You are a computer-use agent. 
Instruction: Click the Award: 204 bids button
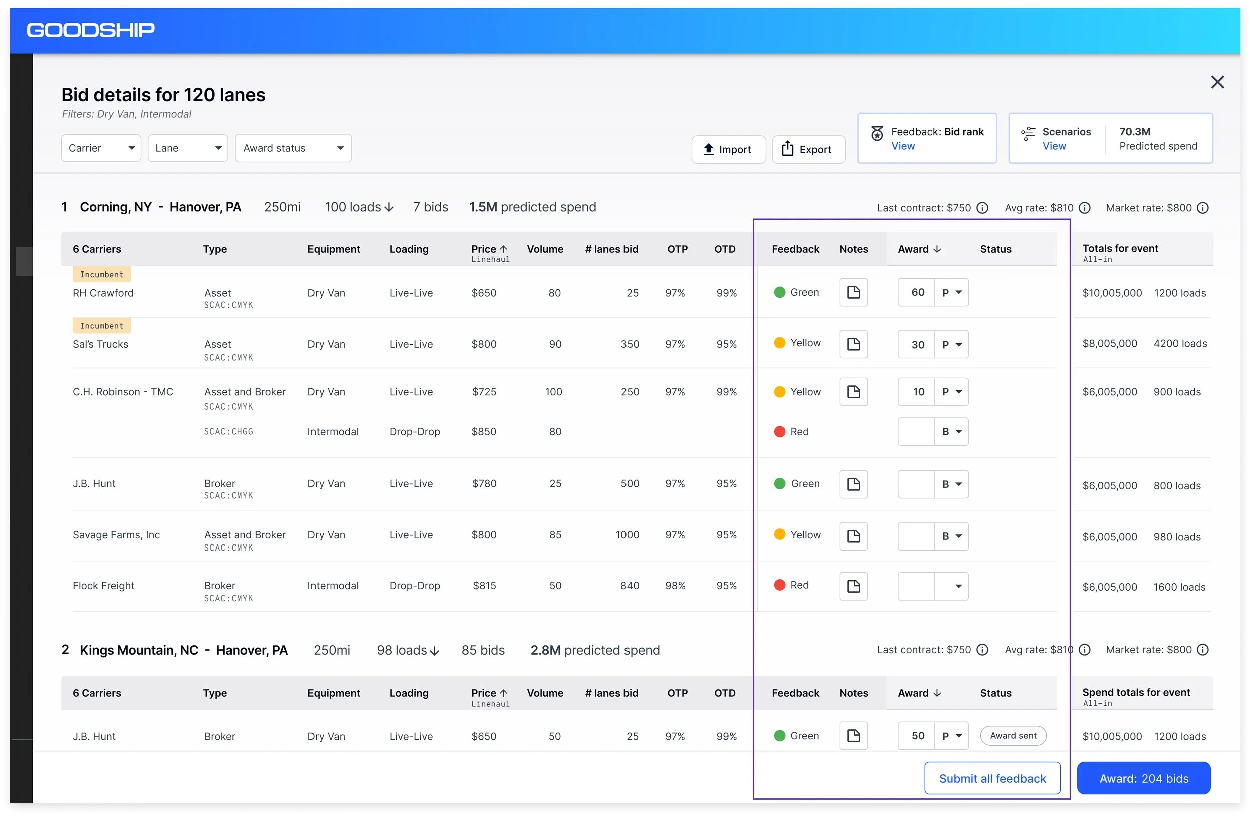1143,778
